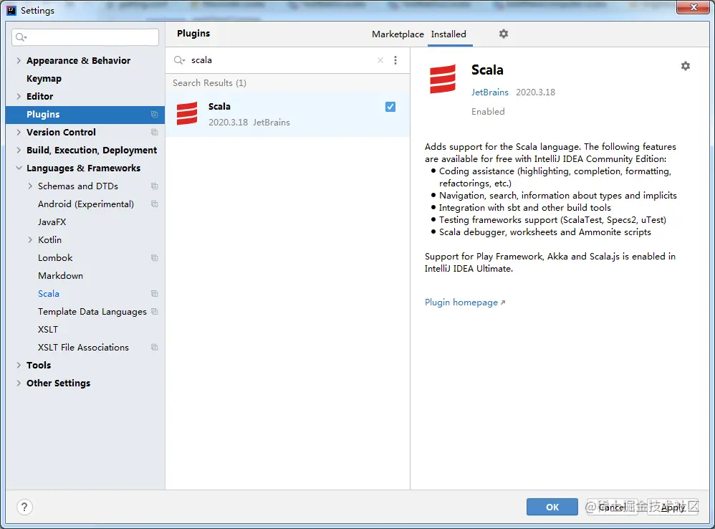Screen dimensions: 715x529
Task: Open the gear options for Scala plugin details
Action: pos(686,66)
